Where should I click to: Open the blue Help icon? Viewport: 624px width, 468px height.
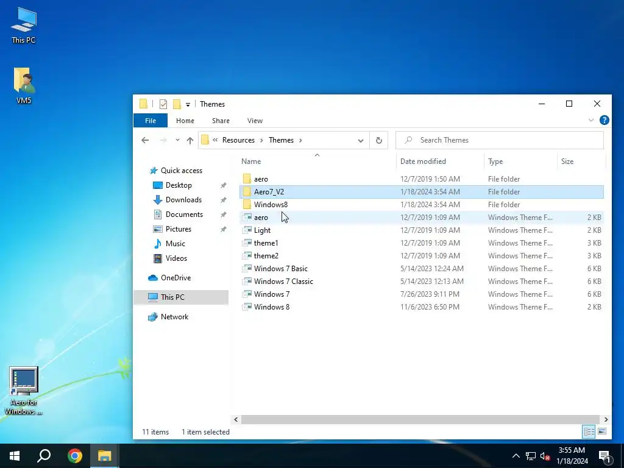pyautogui.click(x=604, y=120)
